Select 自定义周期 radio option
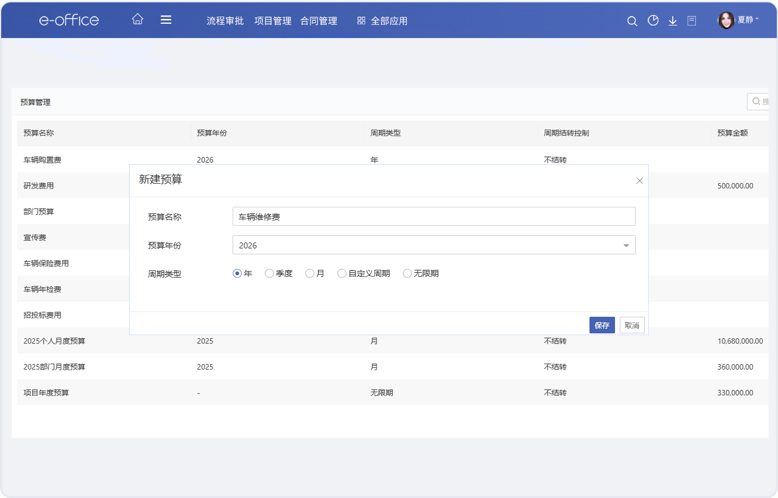Screen dimensions: 778x498 click(x=342, y=274)
